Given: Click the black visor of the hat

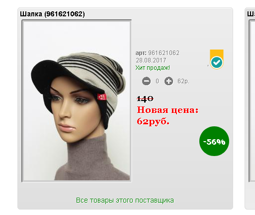Looking at the screenshot, I should pos(50,75).
